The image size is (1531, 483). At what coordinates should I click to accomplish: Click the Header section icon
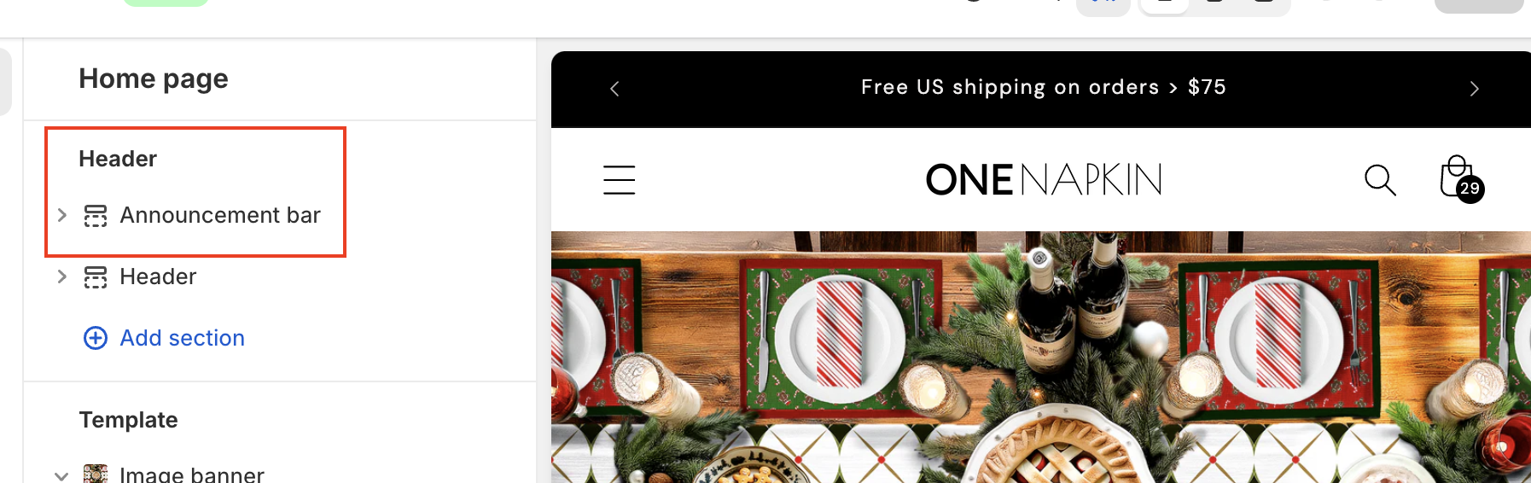tap(96, 277)
